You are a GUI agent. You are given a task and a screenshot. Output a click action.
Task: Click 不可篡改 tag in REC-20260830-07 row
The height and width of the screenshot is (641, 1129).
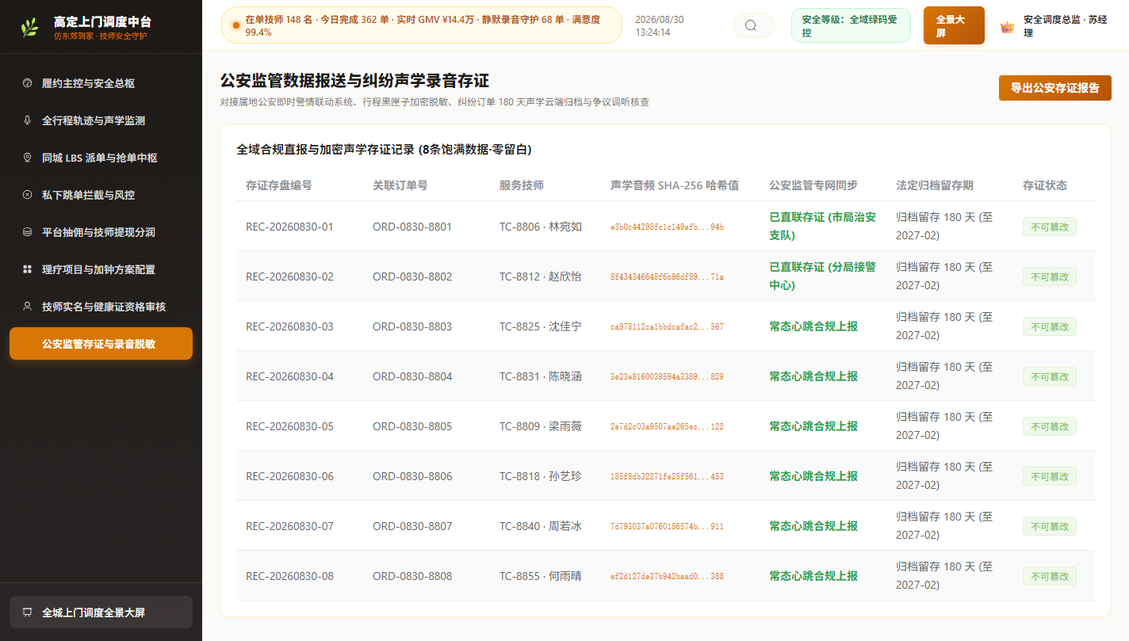[x=1050, y=526]
